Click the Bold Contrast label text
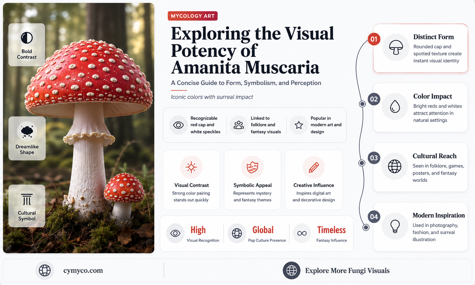 tap(27, 54)
